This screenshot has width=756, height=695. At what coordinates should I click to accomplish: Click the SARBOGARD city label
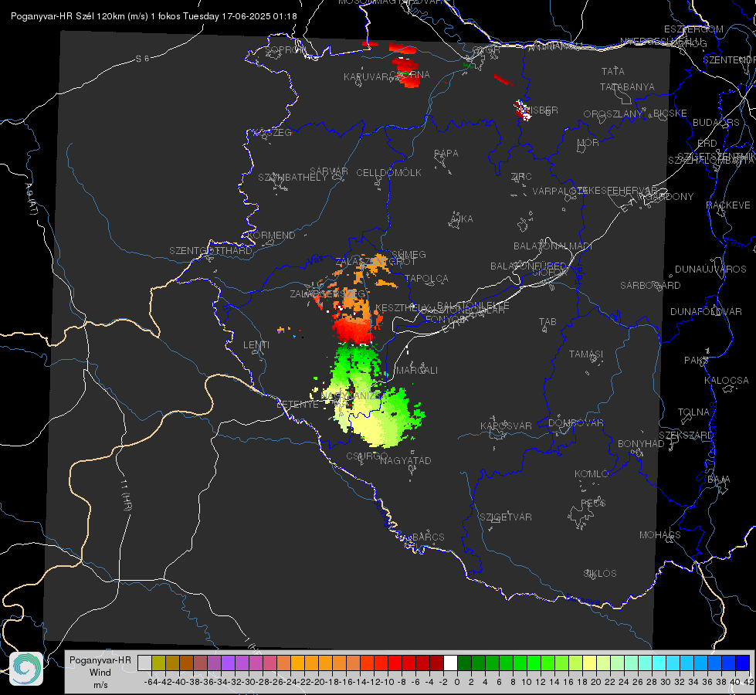650,286
